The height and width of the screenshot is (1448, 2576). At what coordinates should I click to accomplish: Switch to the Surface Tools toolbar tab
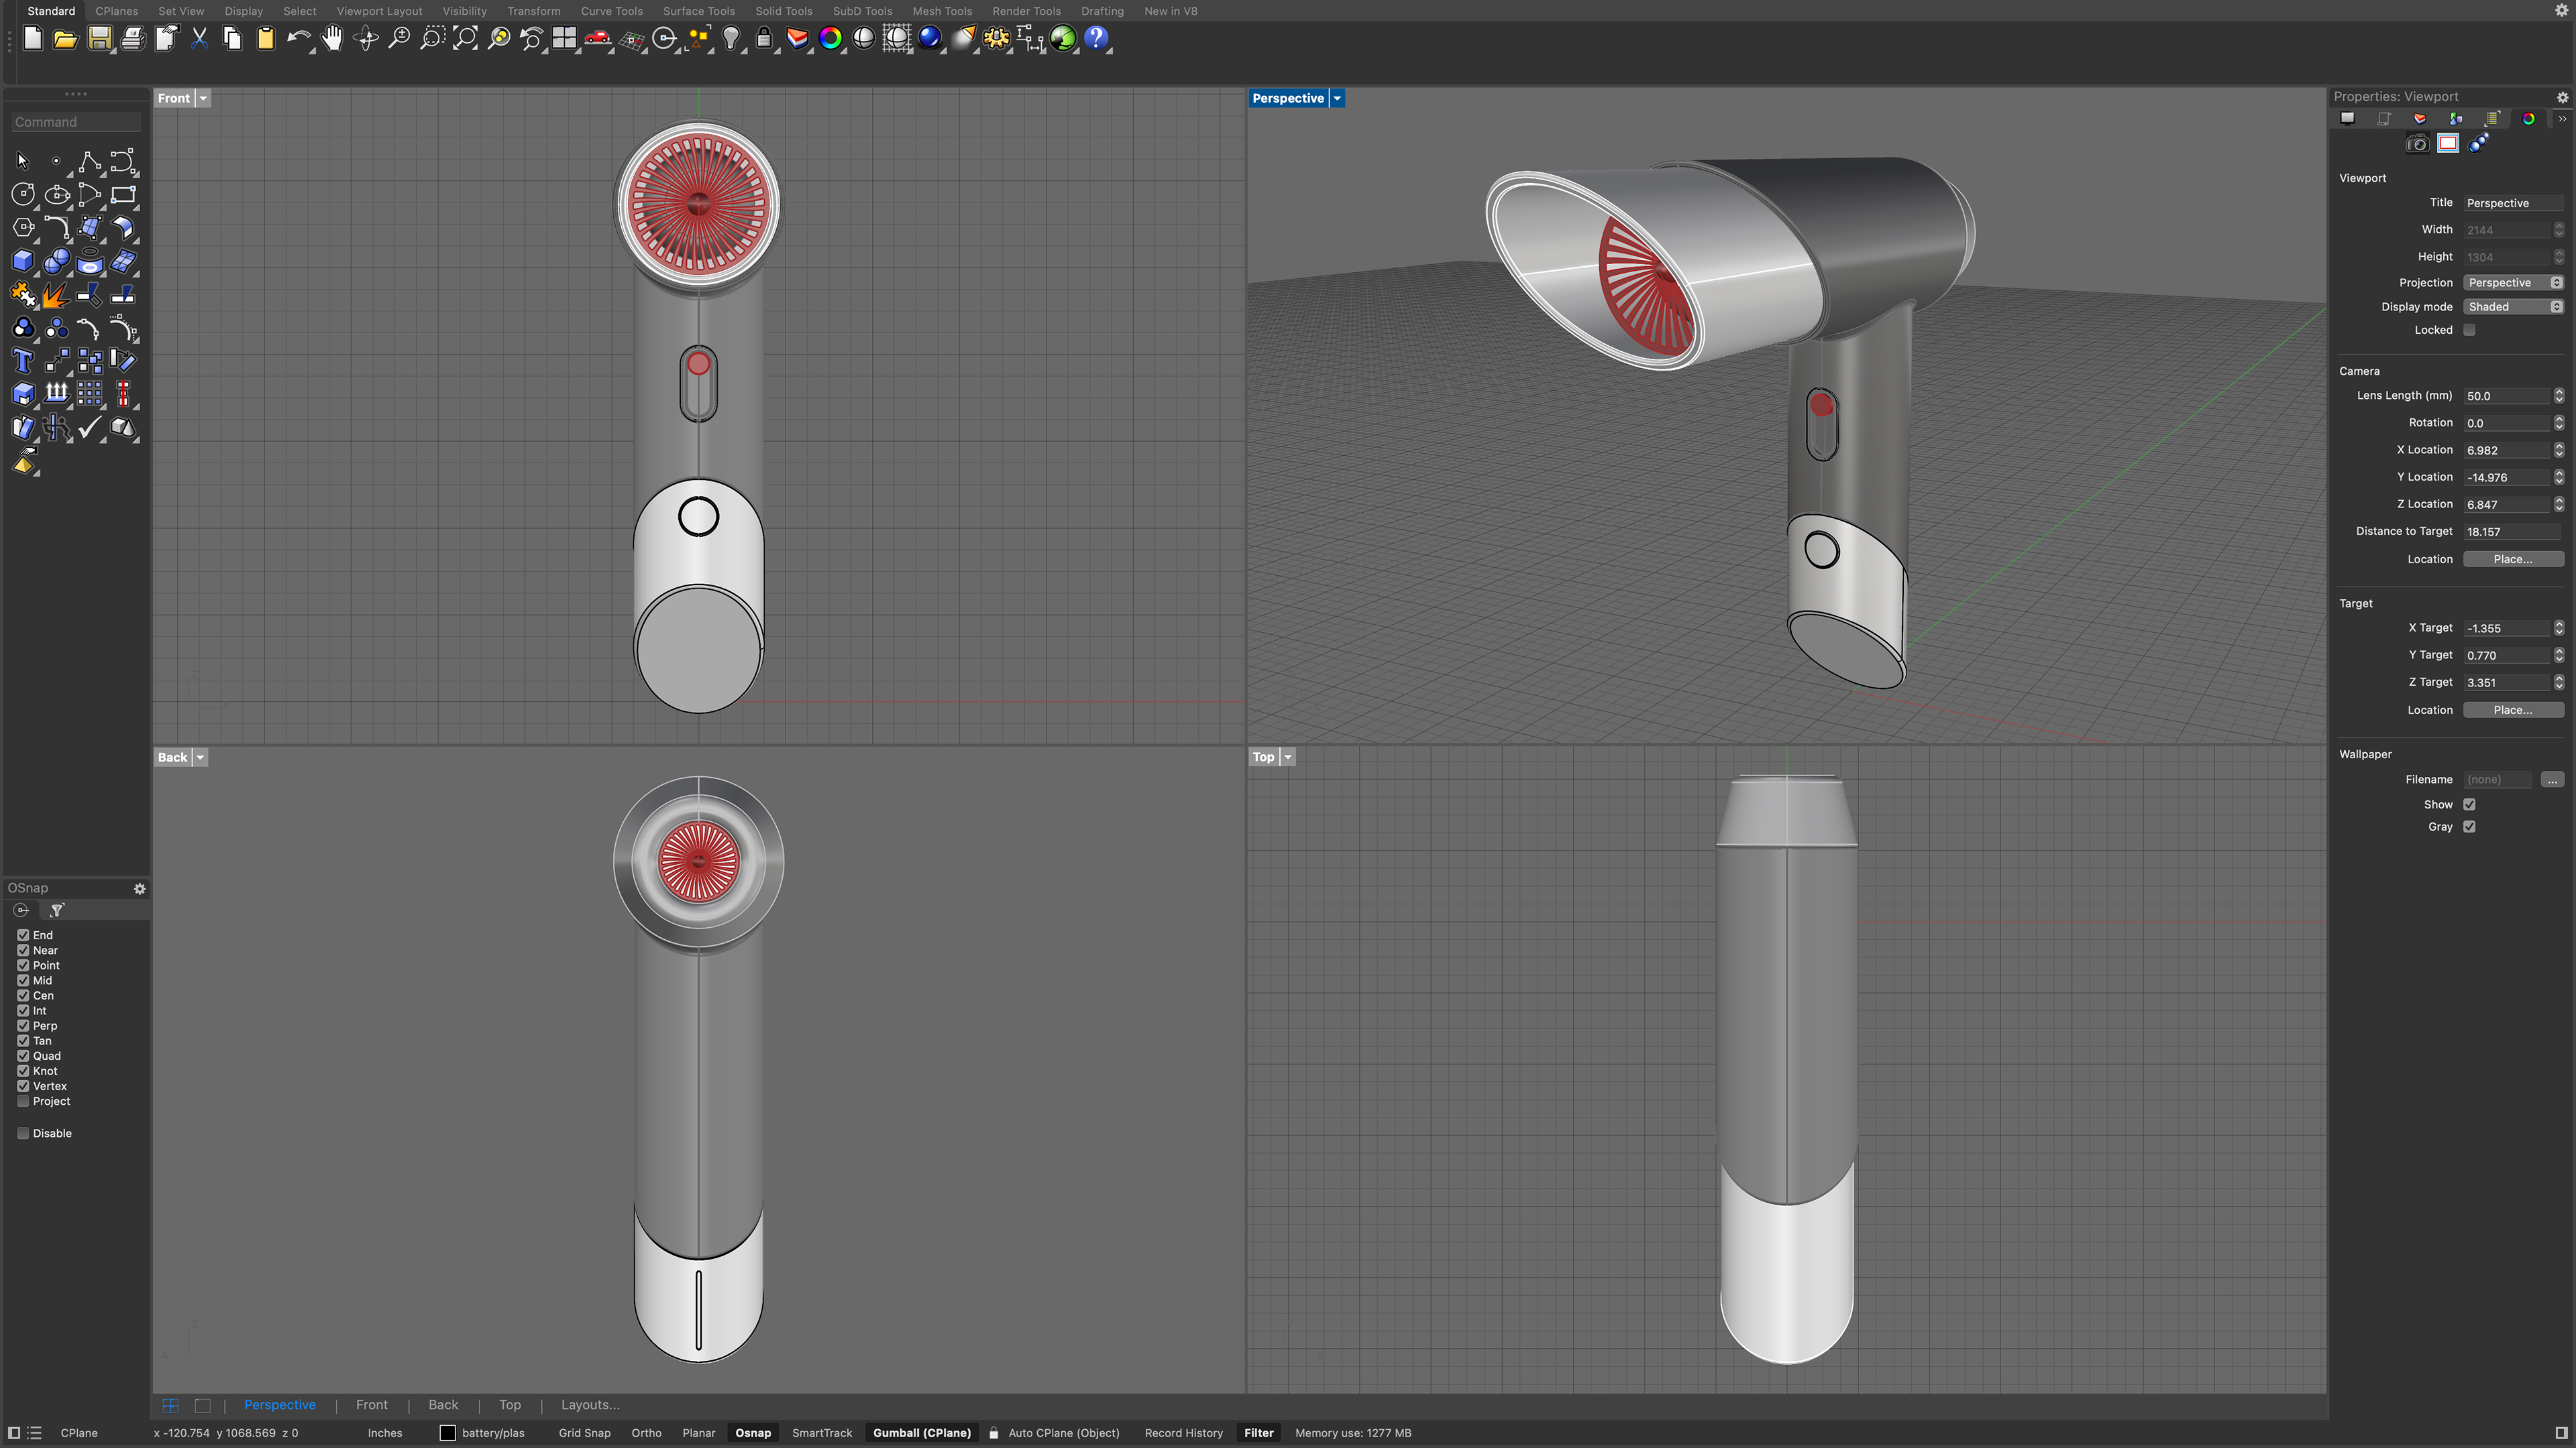pos(698,11)
